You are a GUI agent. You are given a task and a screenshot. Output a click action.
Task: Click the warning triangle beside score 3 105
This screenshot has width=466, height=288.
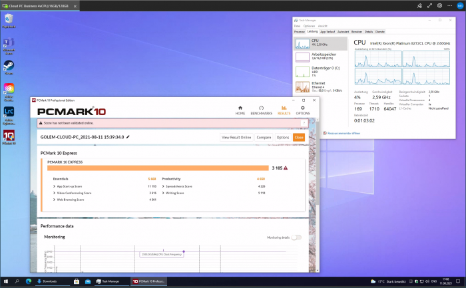pyautogui.click(x=286, y=168)
